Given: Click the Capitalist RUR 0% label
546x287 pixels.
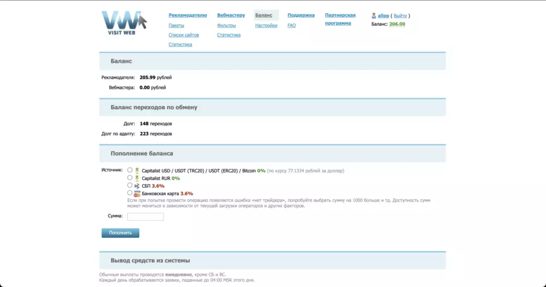Looking at the screenshot, I should tap(161, 178).
